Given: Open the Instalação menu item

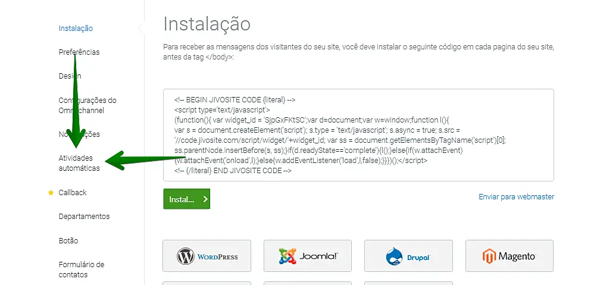Looking at the screenshot, I should (76, 28).
